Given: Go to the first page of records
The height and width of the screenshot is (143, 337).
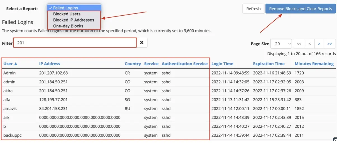Looking at the screenshot, I should point(299,44).
